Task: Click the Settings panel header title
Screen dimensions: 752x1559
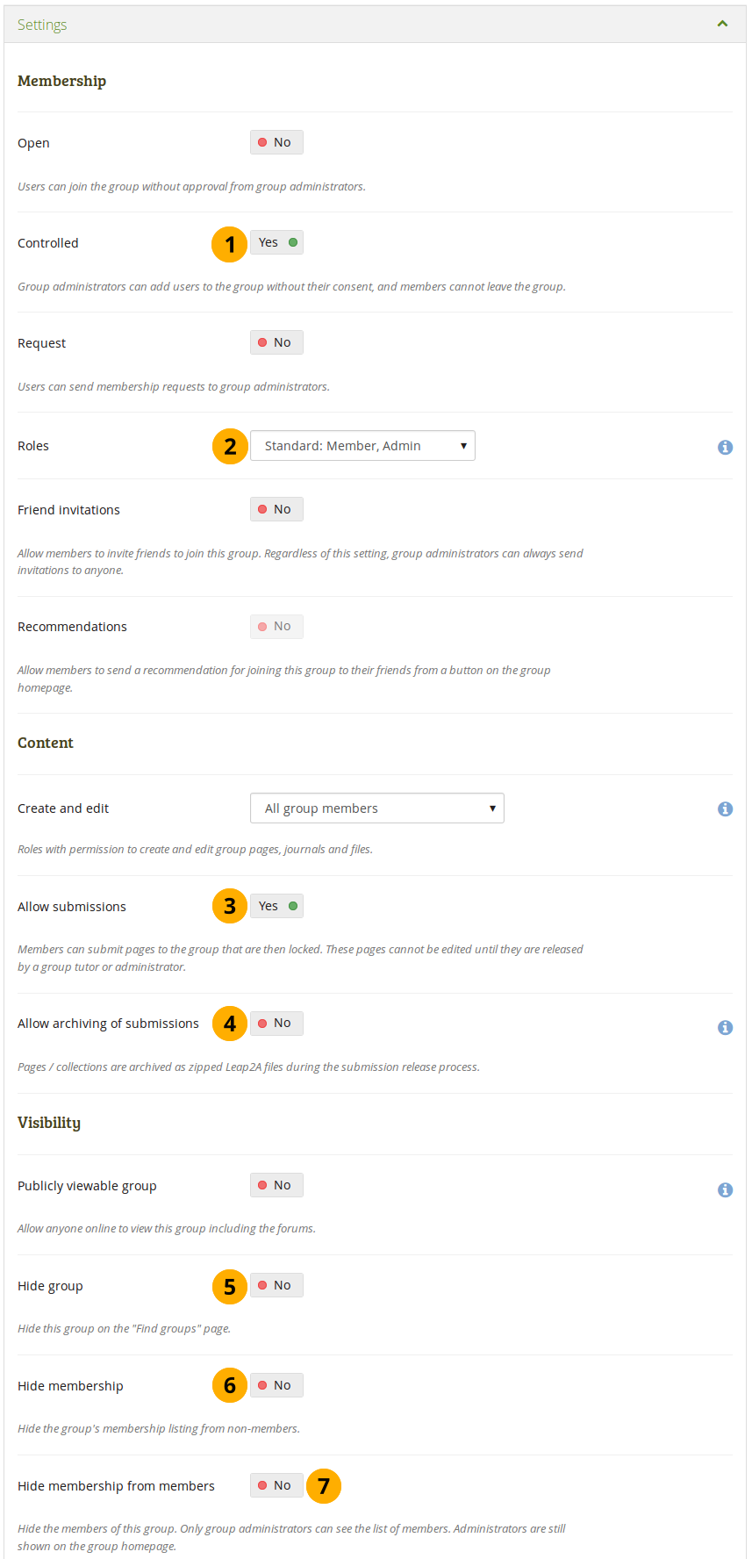Action: [x=42, y=25]
